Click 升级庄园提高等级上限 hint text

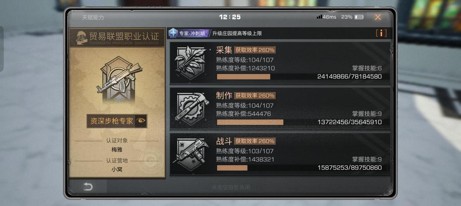(x=237, y=33)
